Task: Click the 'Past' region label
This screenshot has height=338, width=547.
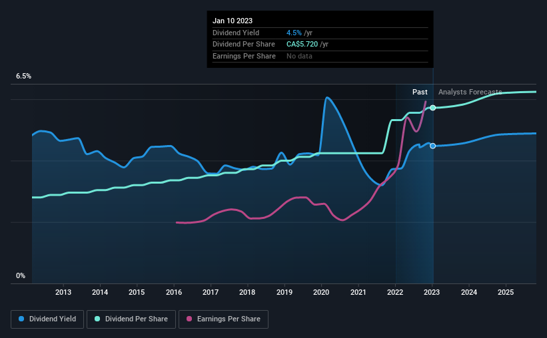Action: (420, 92)
